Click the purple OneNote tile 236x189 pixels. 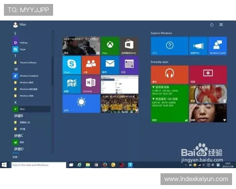pos(91,84)
